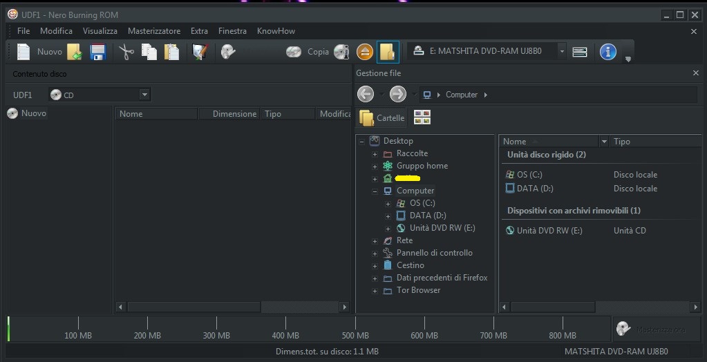Viewport: 707px width, 362px height.
Task: Click the history dropdown arrow after Forward
Action: (x=415, y=94)
